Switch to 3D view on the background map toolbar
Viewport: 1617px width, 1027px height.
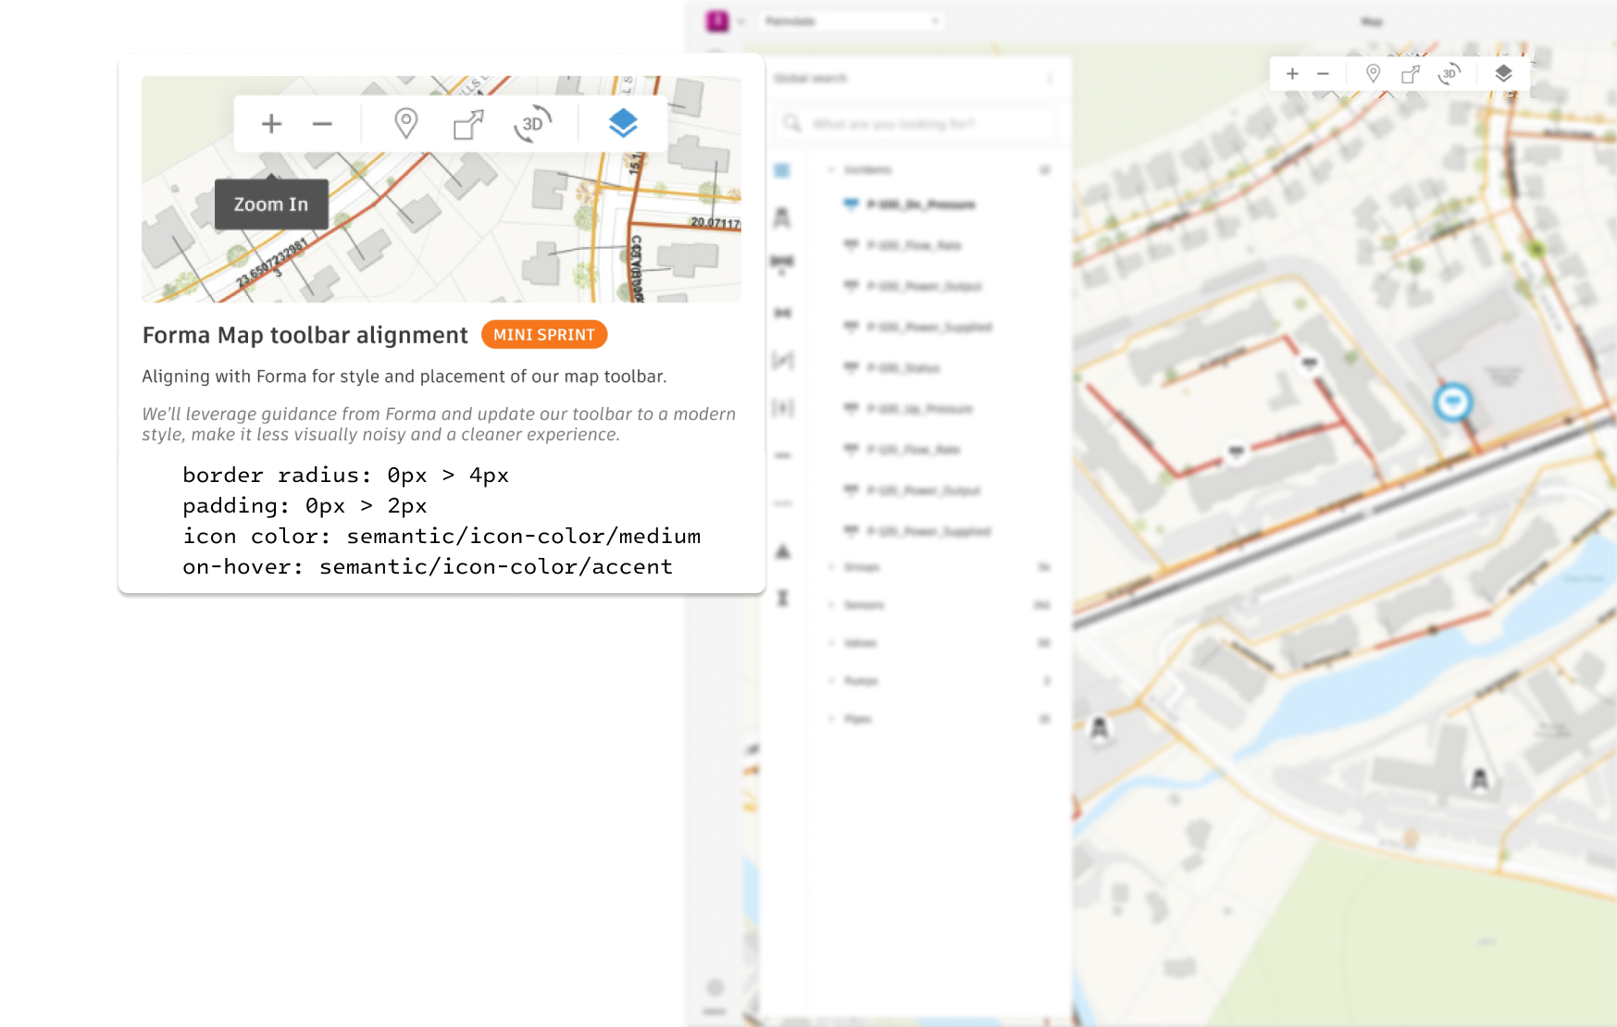1449,74
